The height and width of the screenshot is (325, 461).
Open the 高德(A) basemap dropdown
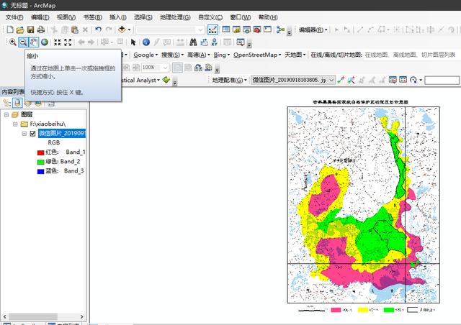[x=199, y=55]
